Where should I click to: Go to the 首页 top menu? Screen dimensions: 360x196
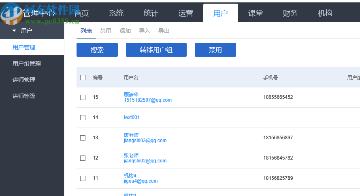click(x=81, y=13)
